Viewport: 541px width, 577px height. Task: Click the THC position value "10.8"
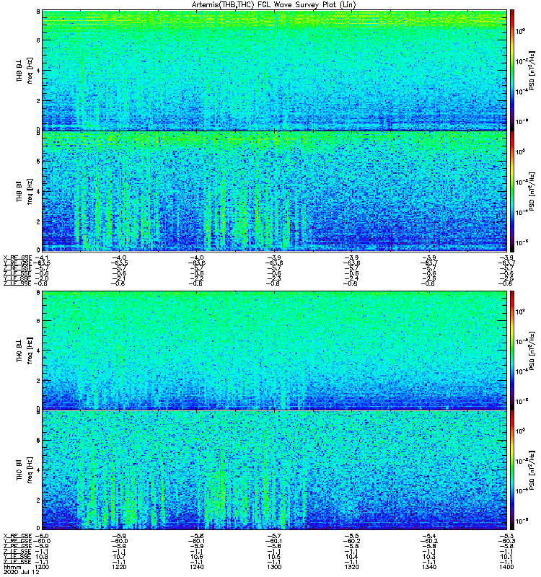click(43, 557)
